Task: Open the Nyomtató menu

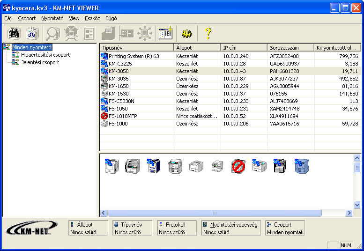Action: point(52,18)
